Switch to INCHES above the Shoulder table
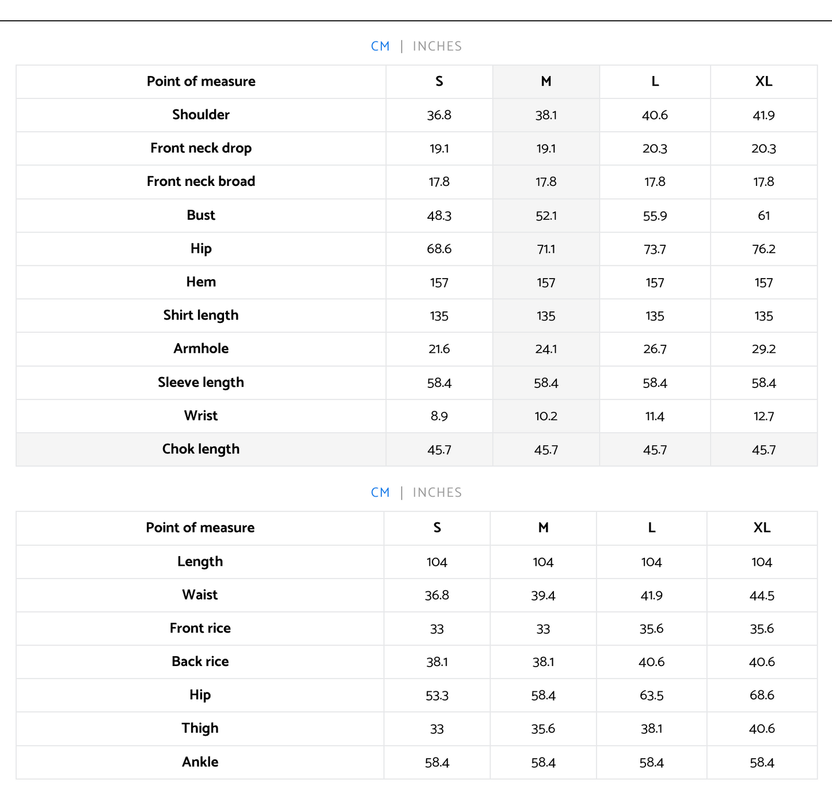The image size is (832, 803). tap(437, 46)
